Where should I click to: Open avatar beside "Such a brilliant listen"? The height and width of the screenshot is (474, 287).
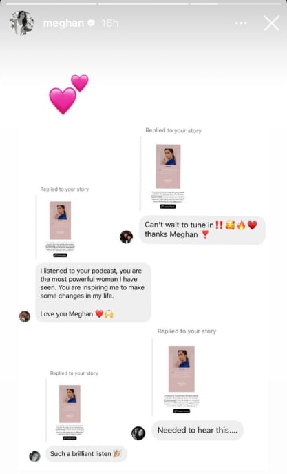tap(34, 456)
